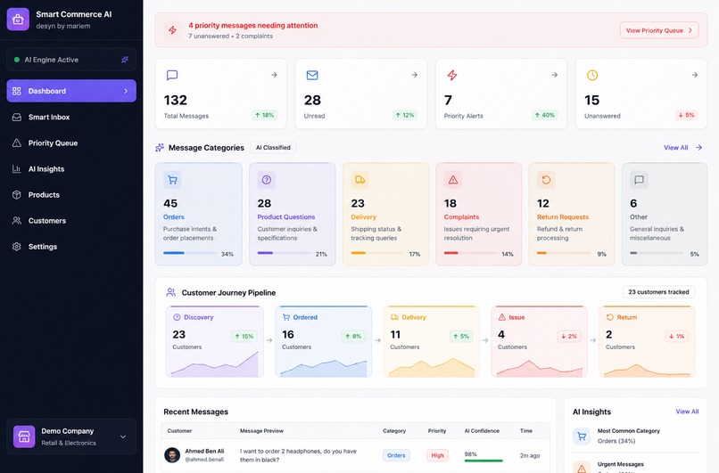The width and height of the screenshot is (719, 473).
Task: Click the shopping cart icon on Orders category
Action: coord(172,180)
